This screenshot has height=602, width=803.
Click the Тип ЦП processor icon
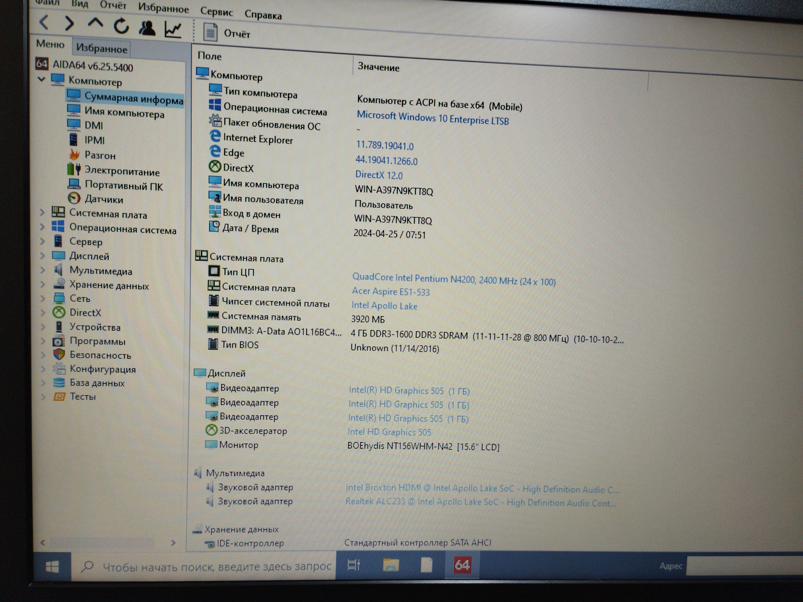click(x=214, y=271)
